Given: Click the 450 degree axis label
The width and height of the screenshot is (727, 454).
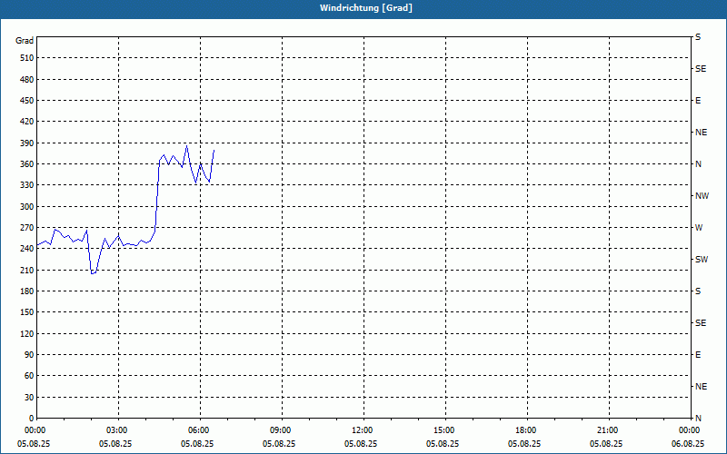Looking at the screenshot, I should tap(27, 101).
